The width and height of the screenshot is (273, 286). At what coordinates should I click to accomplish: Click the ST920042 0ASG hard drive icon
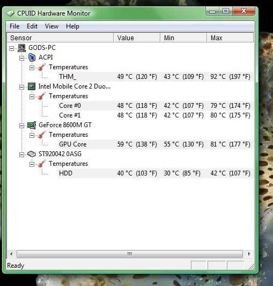(x=32, y=154)
